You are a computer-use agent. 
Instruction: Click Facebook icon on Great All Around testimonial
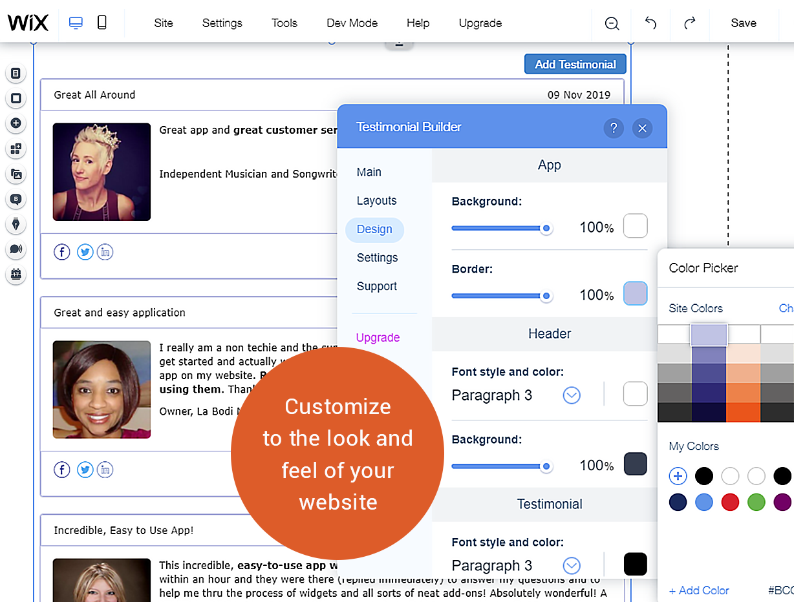click(x=61, y=252)
